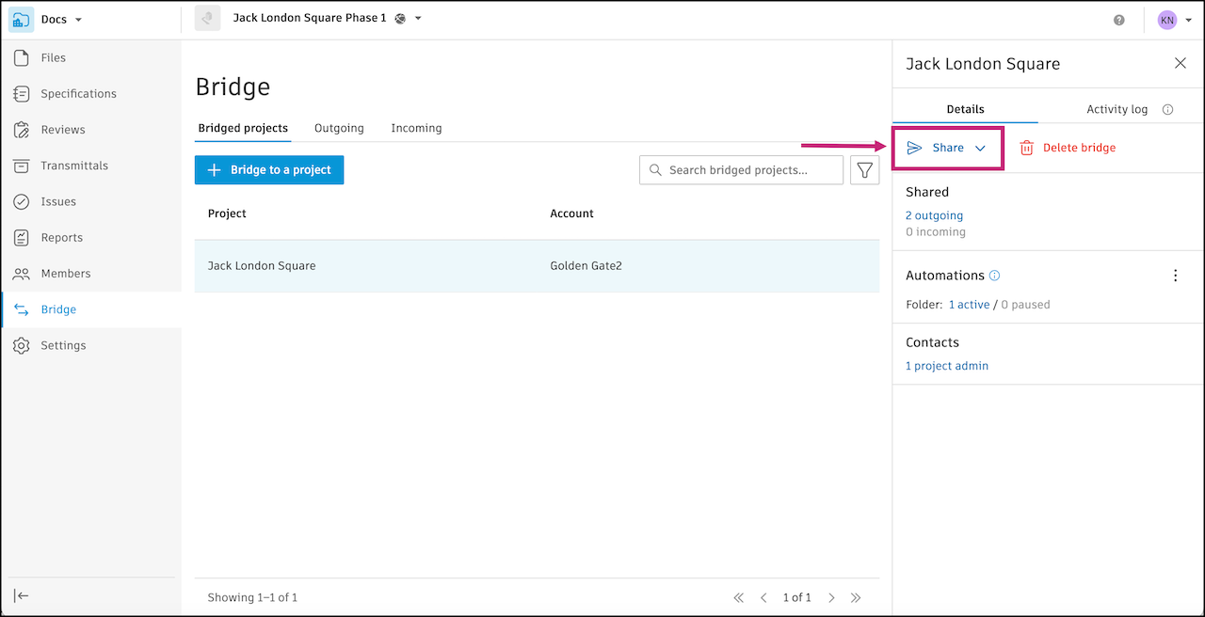The height and width of the screenshot is (617, 1205).
Task: Switch to the Outgoing tab
Action: (x=339, y=128)
